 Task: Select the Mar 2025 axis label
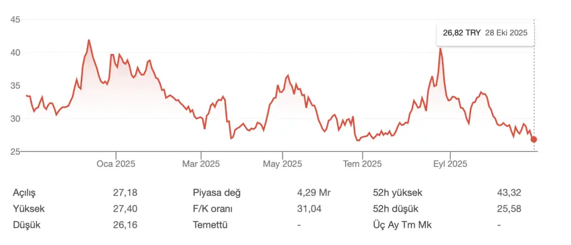coord(201,164)
